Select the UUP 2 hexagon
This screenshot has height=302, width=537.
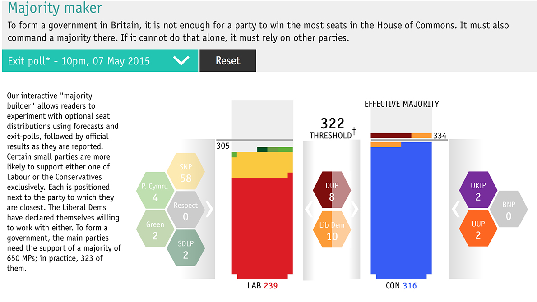(x=478, y=228)
